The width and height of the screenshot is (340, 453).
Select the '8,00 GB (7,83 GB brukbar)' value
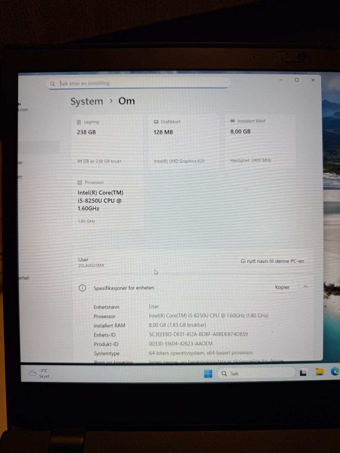177,325
